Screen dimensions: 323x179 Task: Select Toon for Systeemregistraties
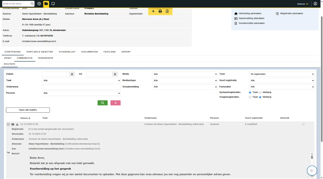coord(250,92)
